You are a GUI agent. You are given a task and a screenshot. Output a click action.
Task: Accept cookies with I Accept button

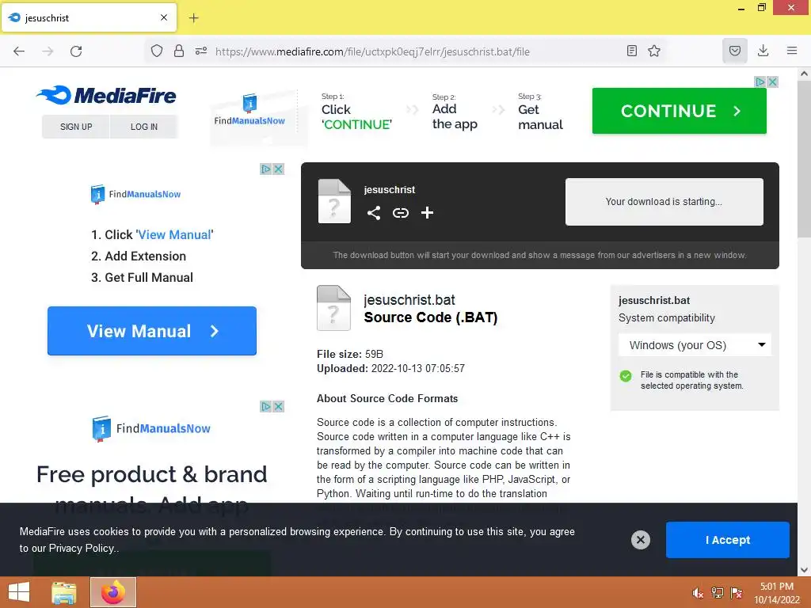click(728, 540)
